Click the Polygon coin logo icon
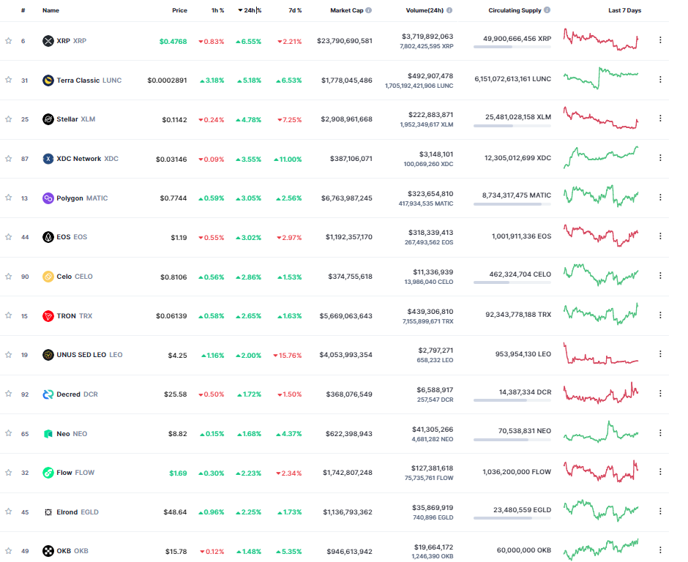The width and height of the screenshot is (688, 562). 48,198
